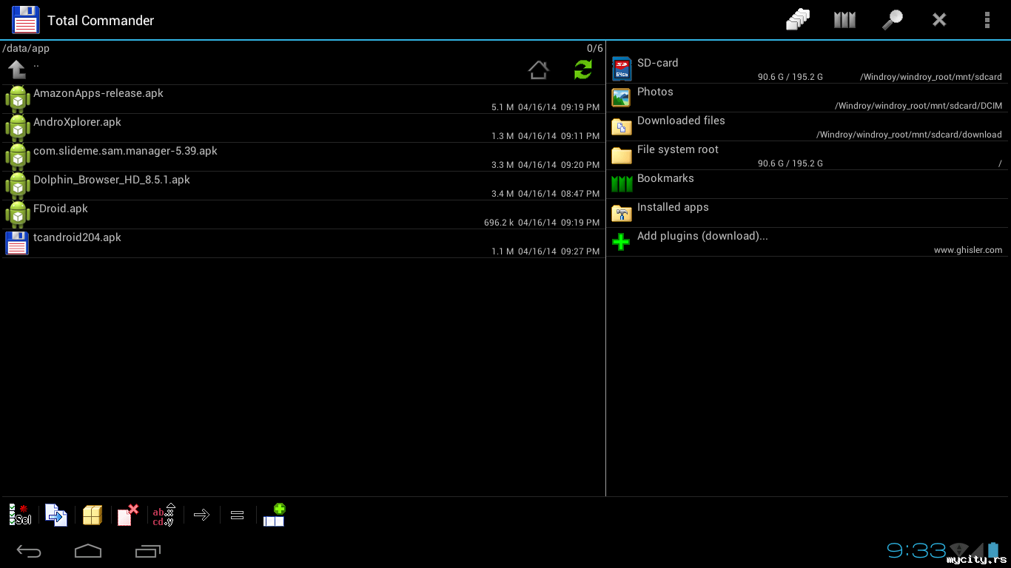Tap the /data/app path header
This screenshot has height=568, width=1011.
26,48
